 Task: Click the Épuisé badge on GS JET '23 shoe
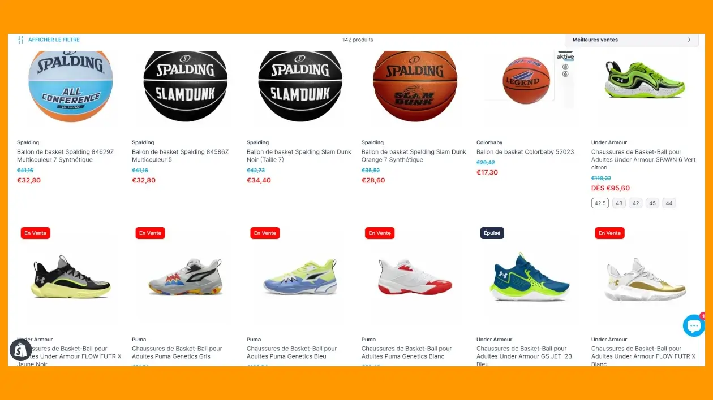tap(492, 233)
